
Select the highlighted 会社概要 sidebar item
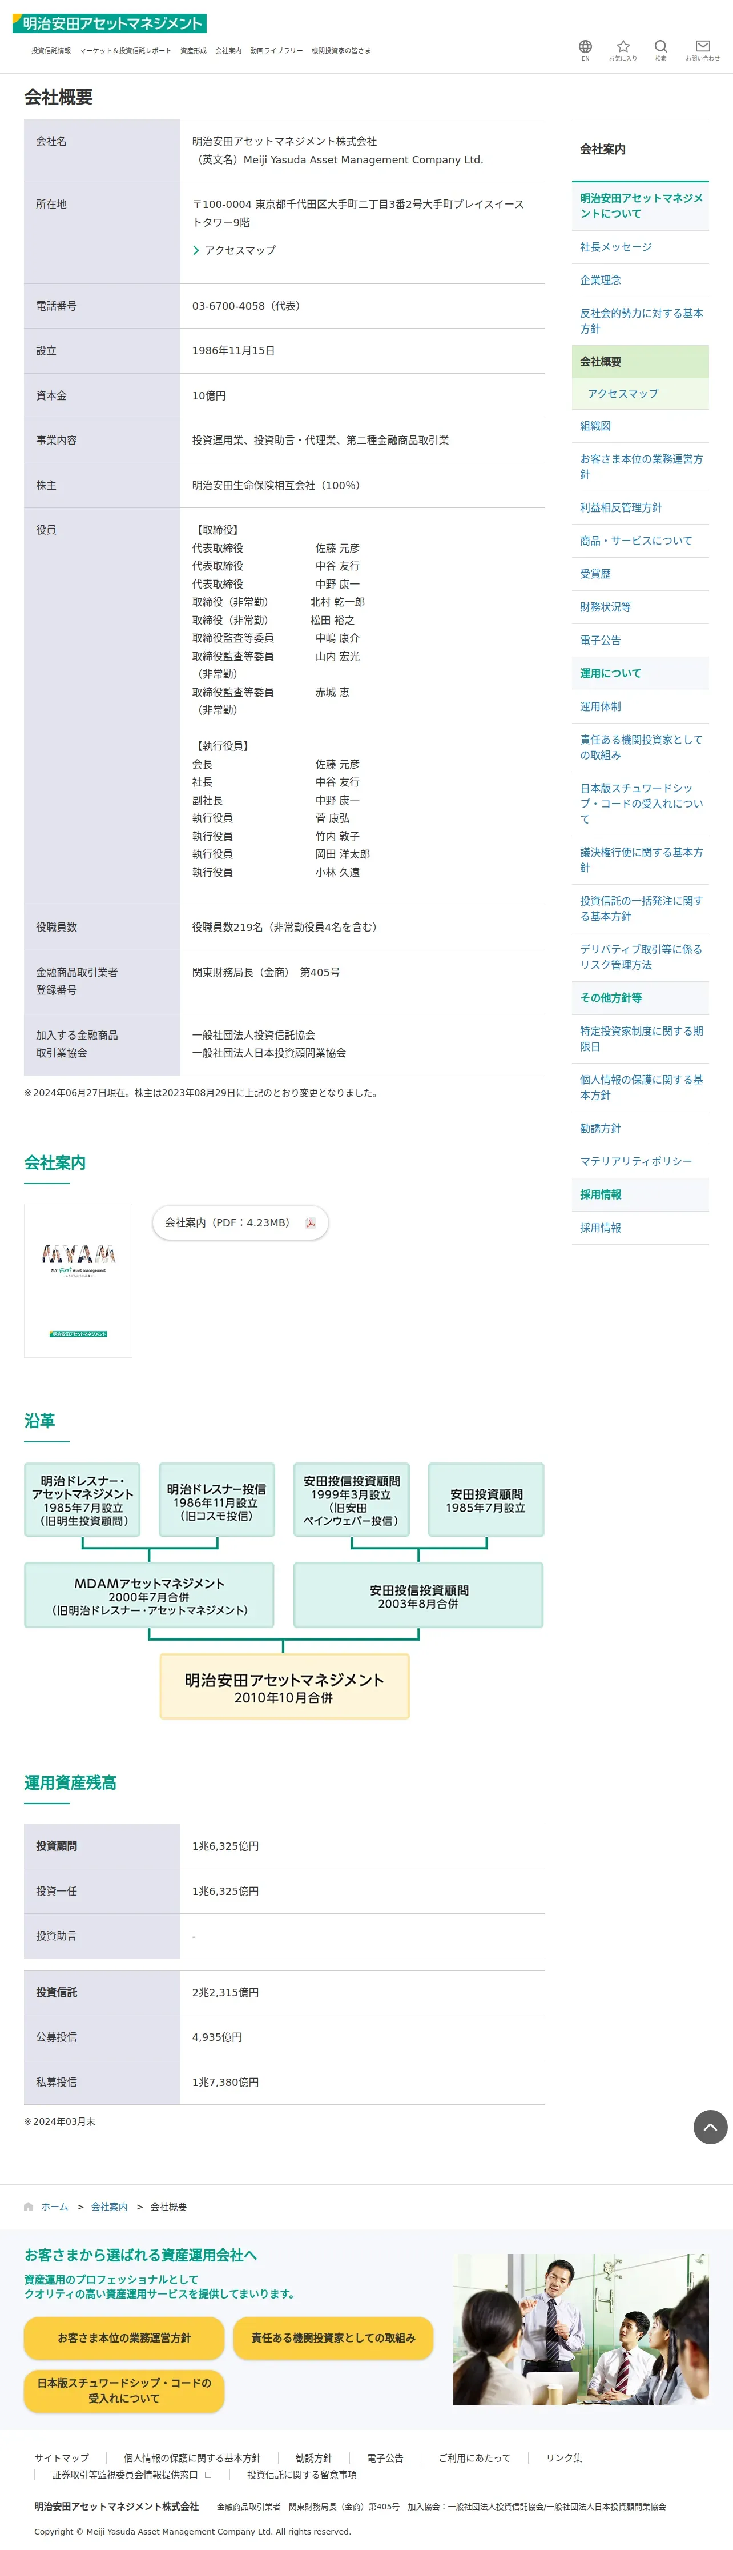[x=640, y=361]
